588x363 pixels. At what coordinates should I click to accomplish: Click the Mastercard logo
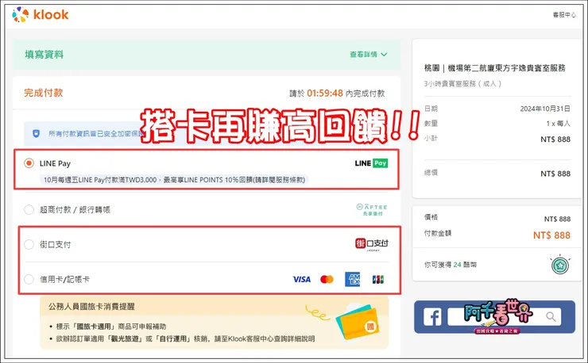click(x=327, y=280)
